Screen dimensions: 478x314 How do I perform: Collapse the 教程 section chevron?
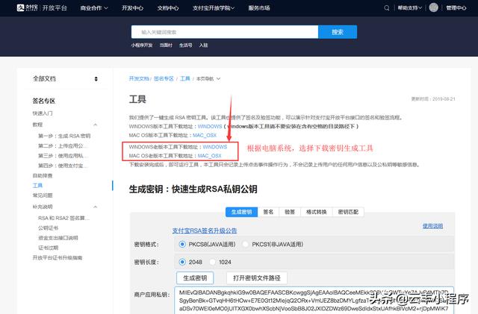(x=96, y=125)
